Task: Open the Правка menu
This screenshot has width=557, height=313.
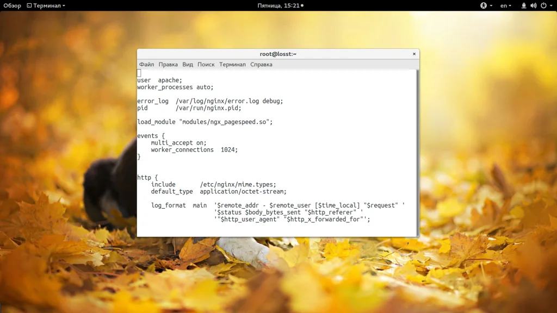Action: 168,64
